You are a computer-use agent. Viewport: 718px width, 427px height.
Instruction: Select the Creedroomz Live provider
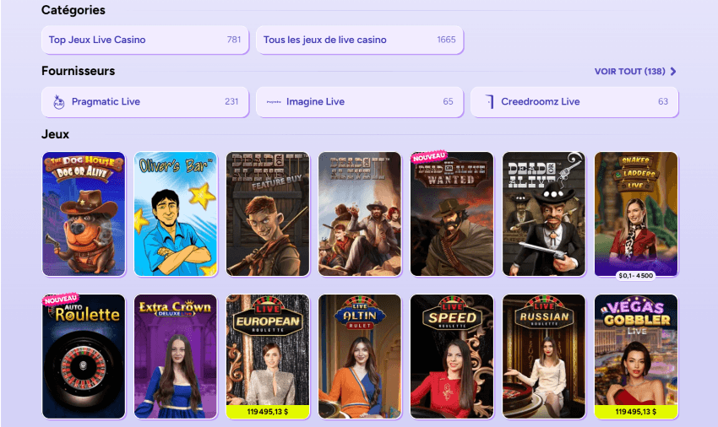pyautogui.click(x=574, y=101)
